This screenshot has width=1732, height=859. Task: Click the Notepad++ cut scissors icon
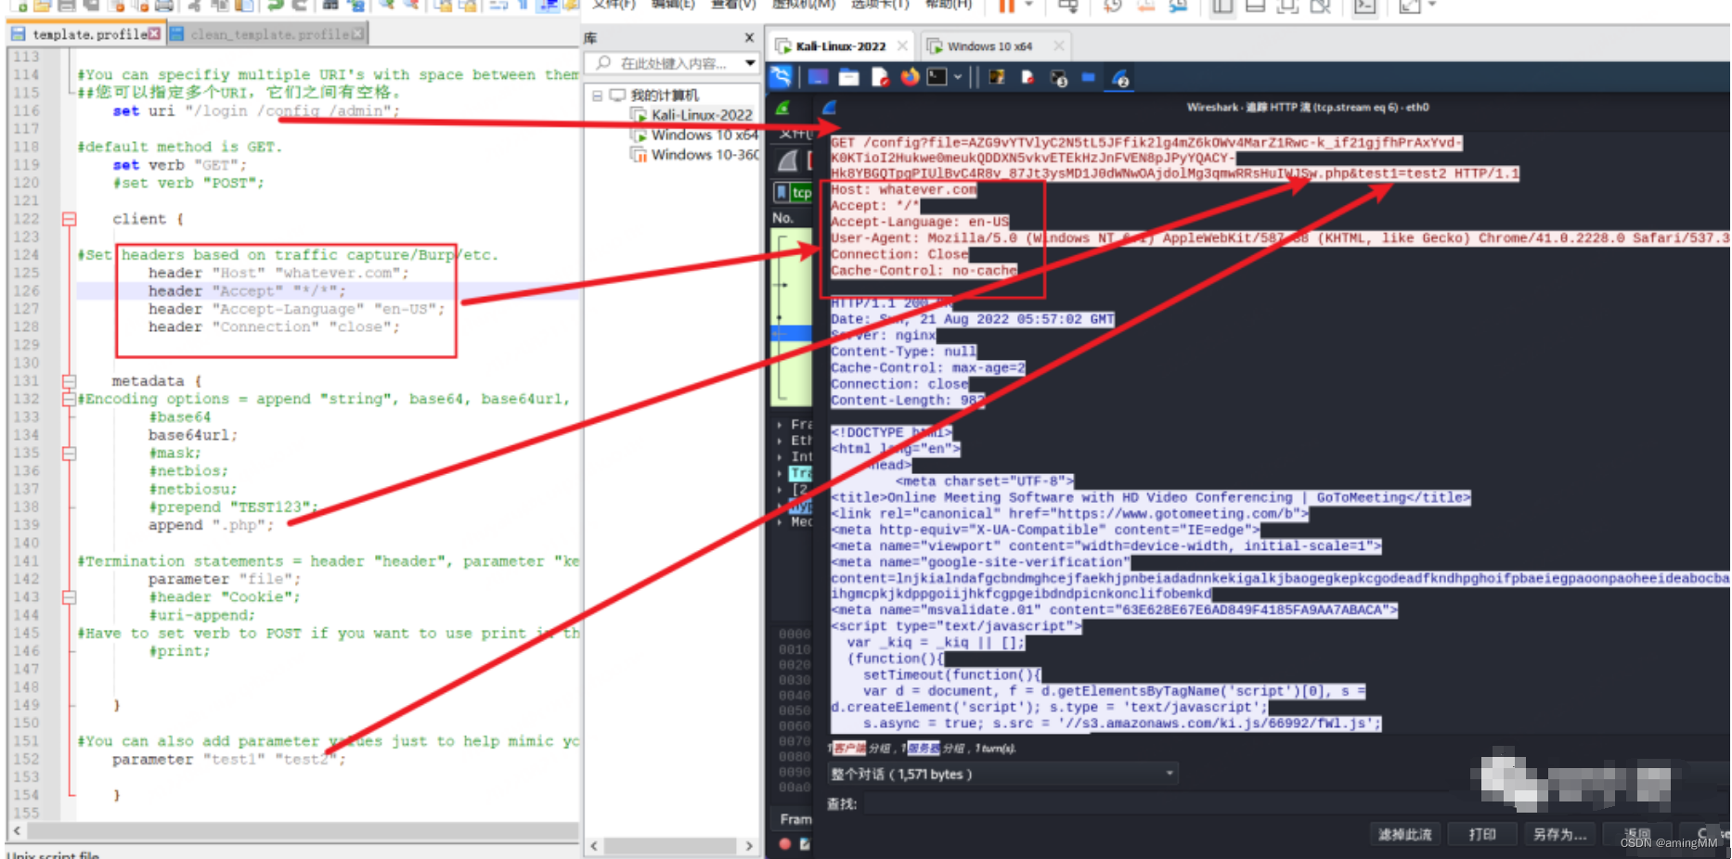click(x=194, y=5)
